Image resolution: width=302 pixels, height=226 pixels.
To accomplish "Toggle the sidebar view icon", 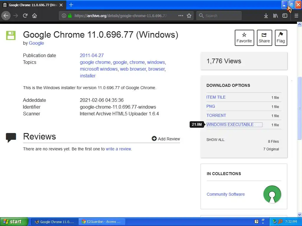I will (285, 16).
